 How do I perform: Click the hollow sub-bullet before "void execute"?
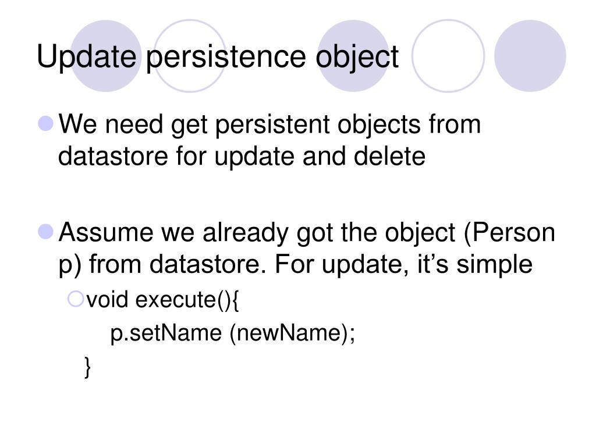(76, 300)
